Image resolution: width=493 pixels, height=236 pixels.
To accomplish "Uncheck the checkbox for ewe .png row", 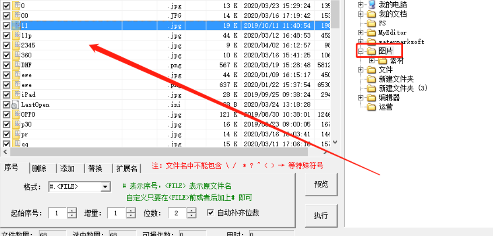I will [6, 85].
